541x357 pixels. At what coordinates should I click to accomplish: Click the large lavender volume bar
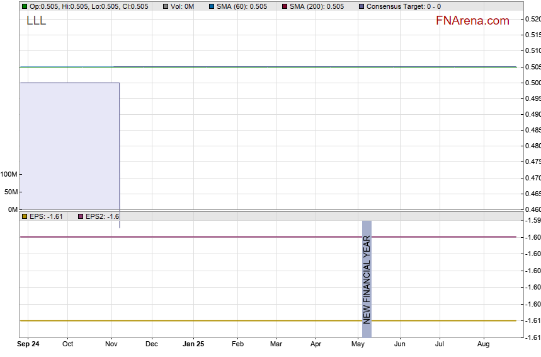(x=69, y=145)
